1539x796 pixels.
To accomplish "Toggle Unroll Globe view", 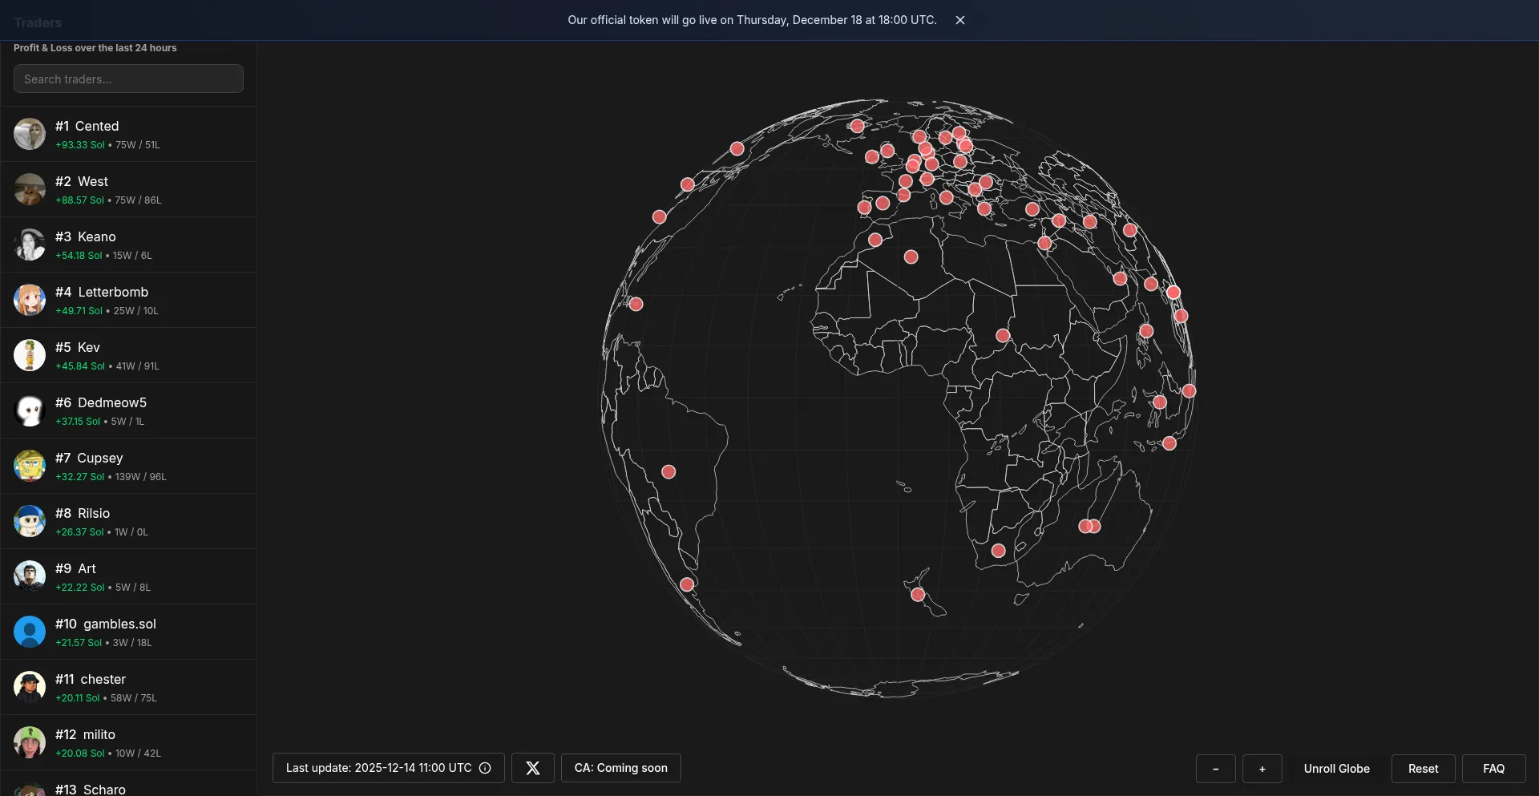I will [1335, 768].
